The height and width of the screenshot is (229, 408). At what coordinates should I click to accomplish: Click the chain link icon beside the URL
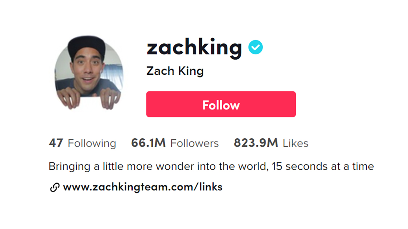tap(55, 187)
